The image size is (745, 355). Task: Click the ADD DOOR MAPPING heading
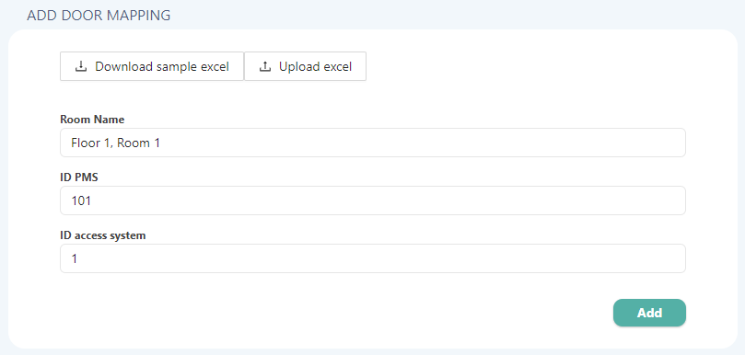click(x=99, y=16)
